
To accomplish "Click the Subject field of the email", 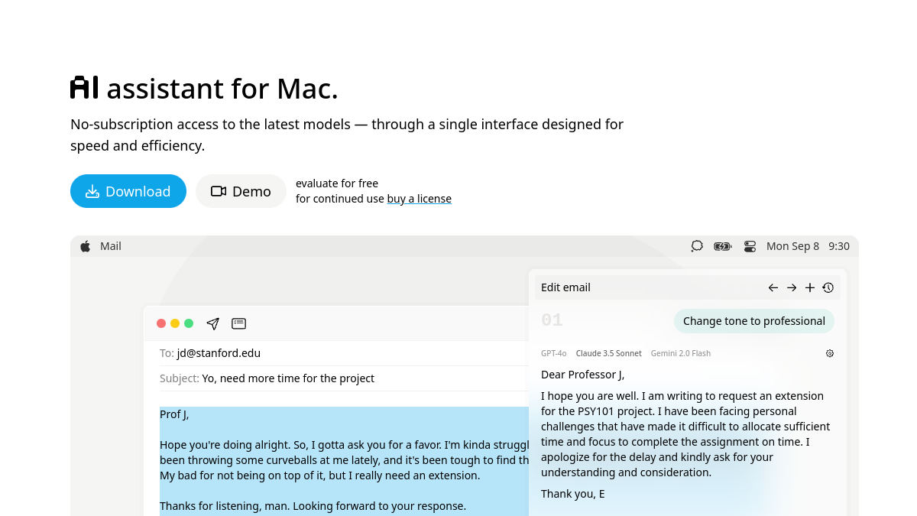I will coord(344,378).
